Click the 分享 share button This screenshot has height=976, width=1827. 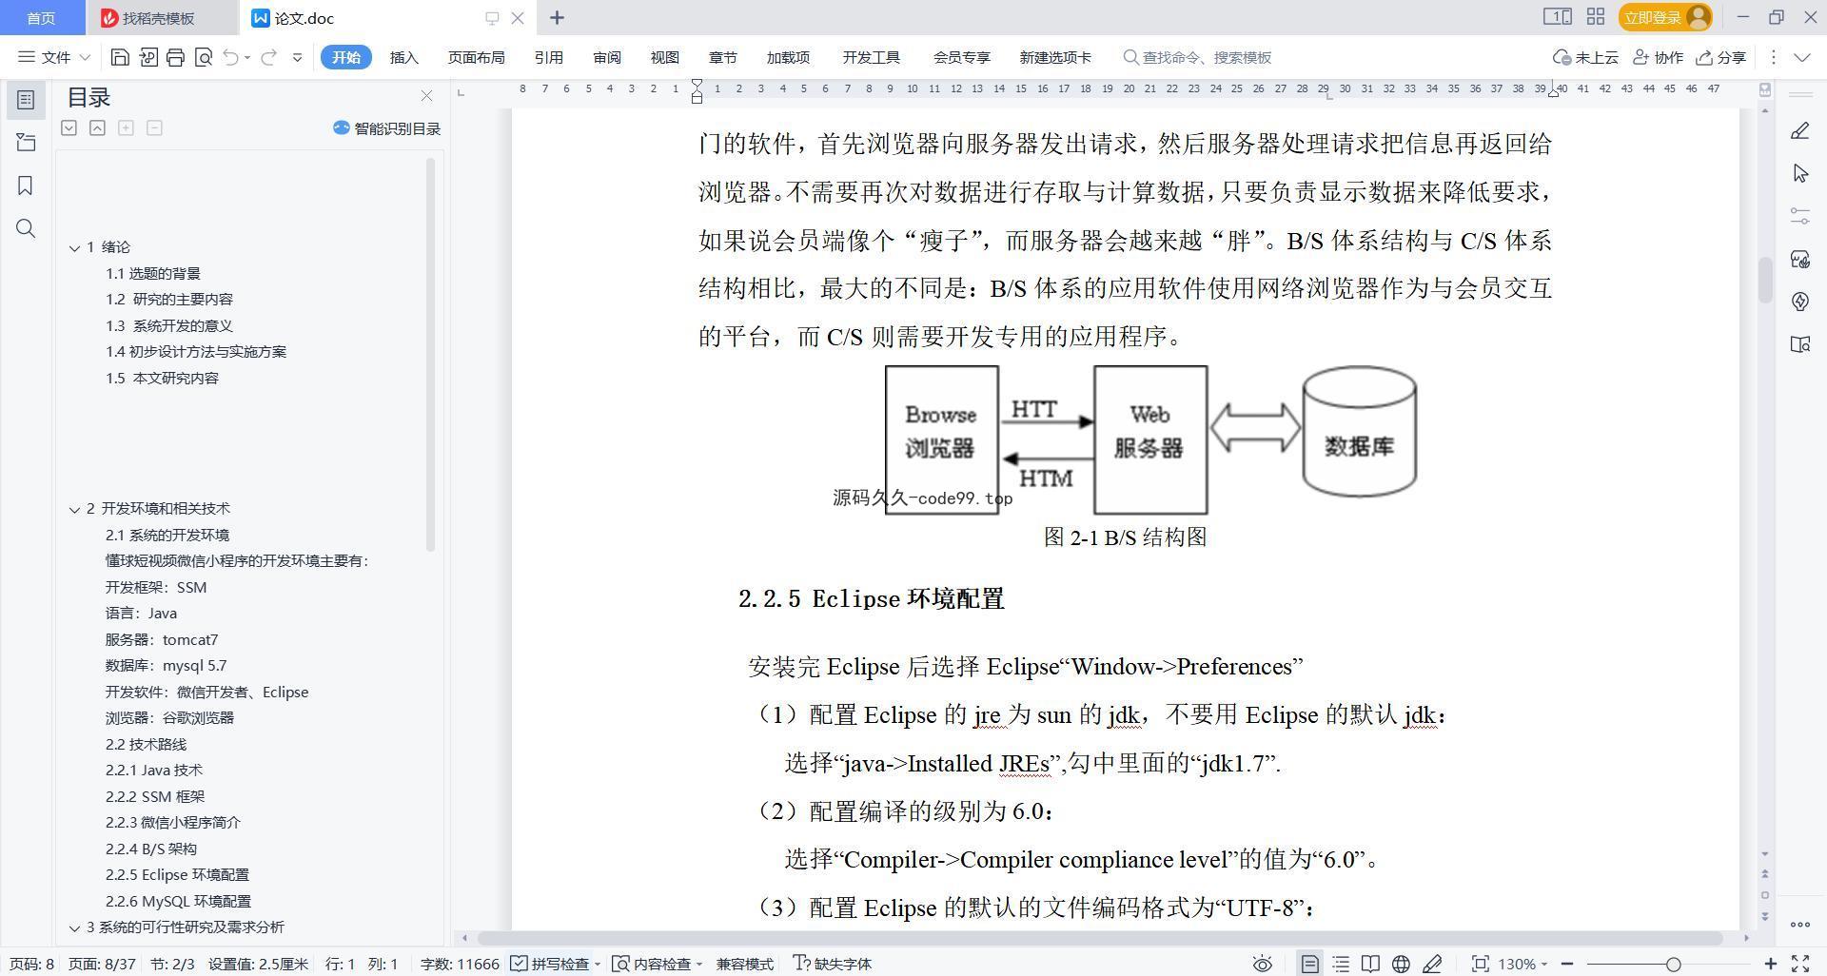coord(1720,57)
